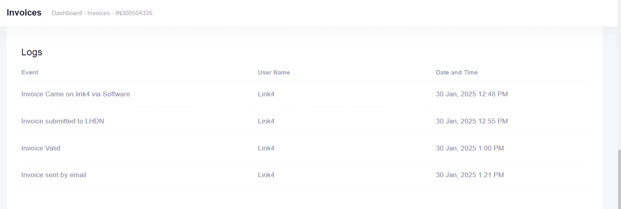Screen dimensions: 621x209
Task: Click the Invoices page title
Action: (24, 13)
